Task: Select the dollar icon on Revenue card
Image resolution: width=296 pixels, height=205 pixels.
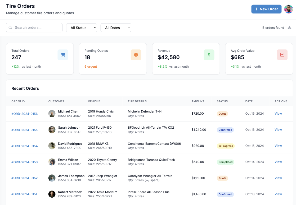Action: click(x=209, y=55)
